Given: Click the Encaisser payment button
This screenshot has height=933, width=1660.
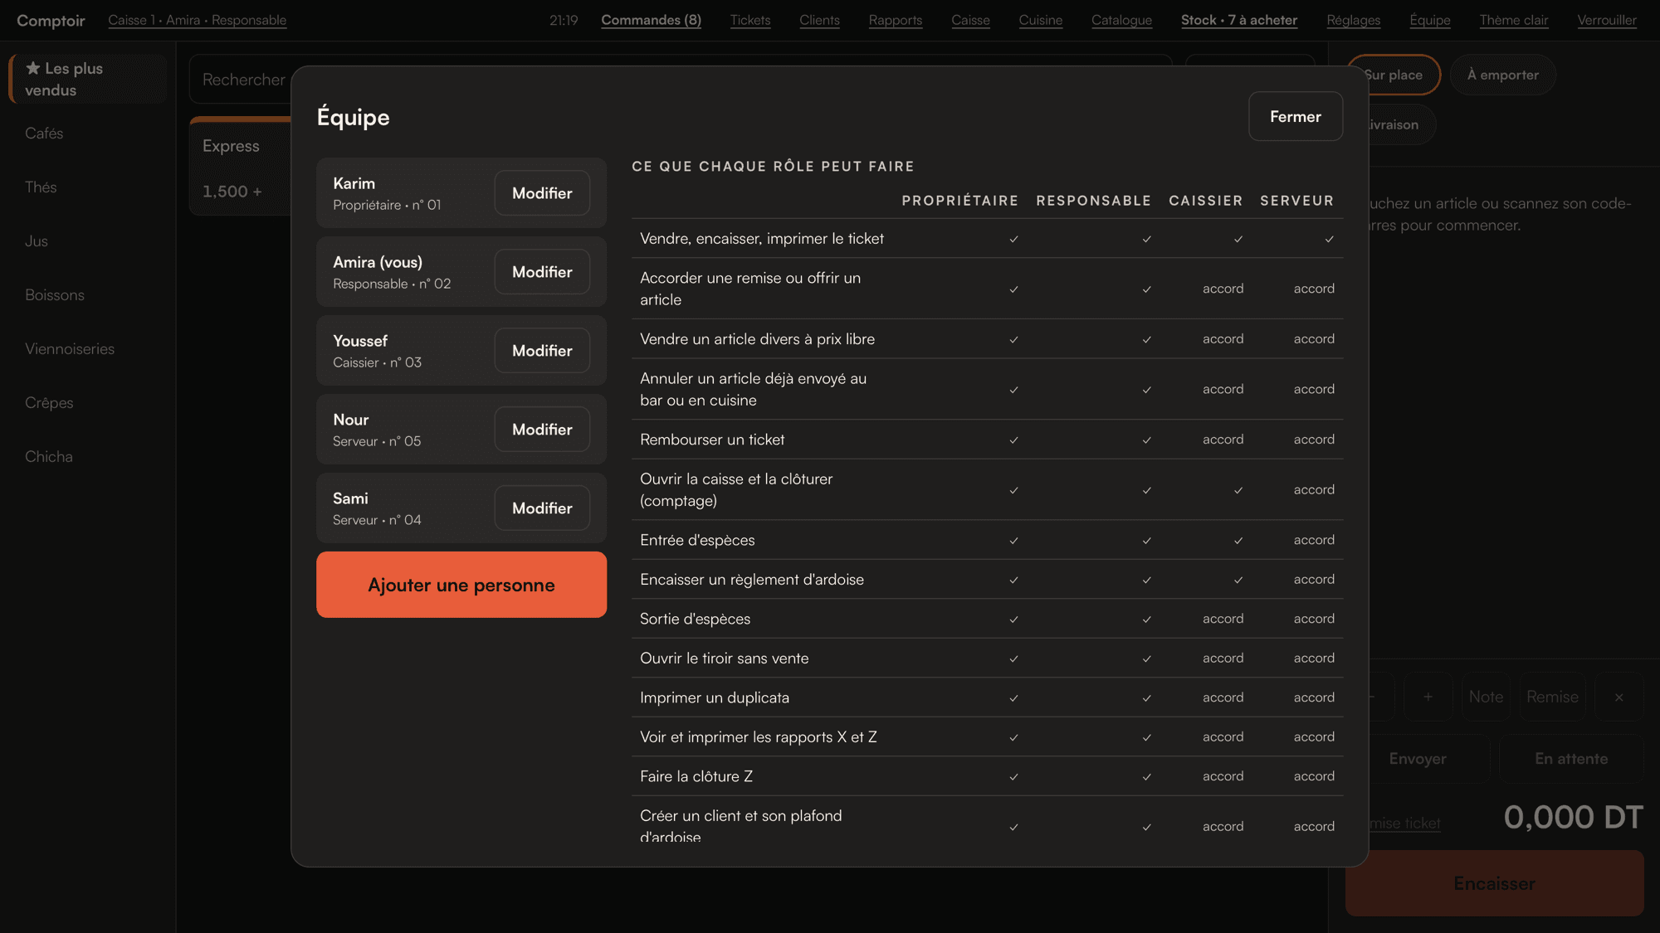Looking at the screenshot, I should pos(1494,883).
